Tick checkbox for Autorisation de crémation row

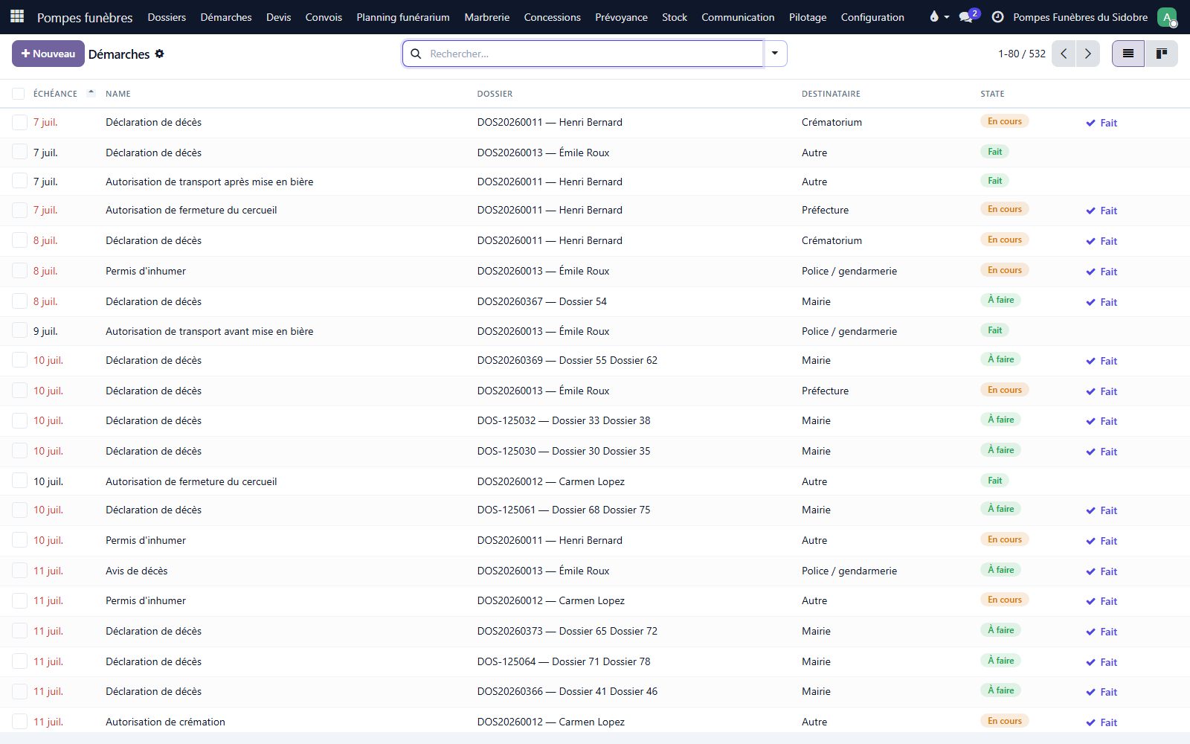(20, 722)
